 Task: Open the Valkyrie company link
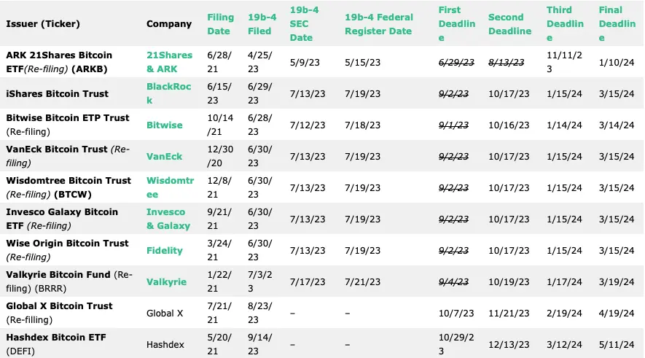[x=166, y=282]
